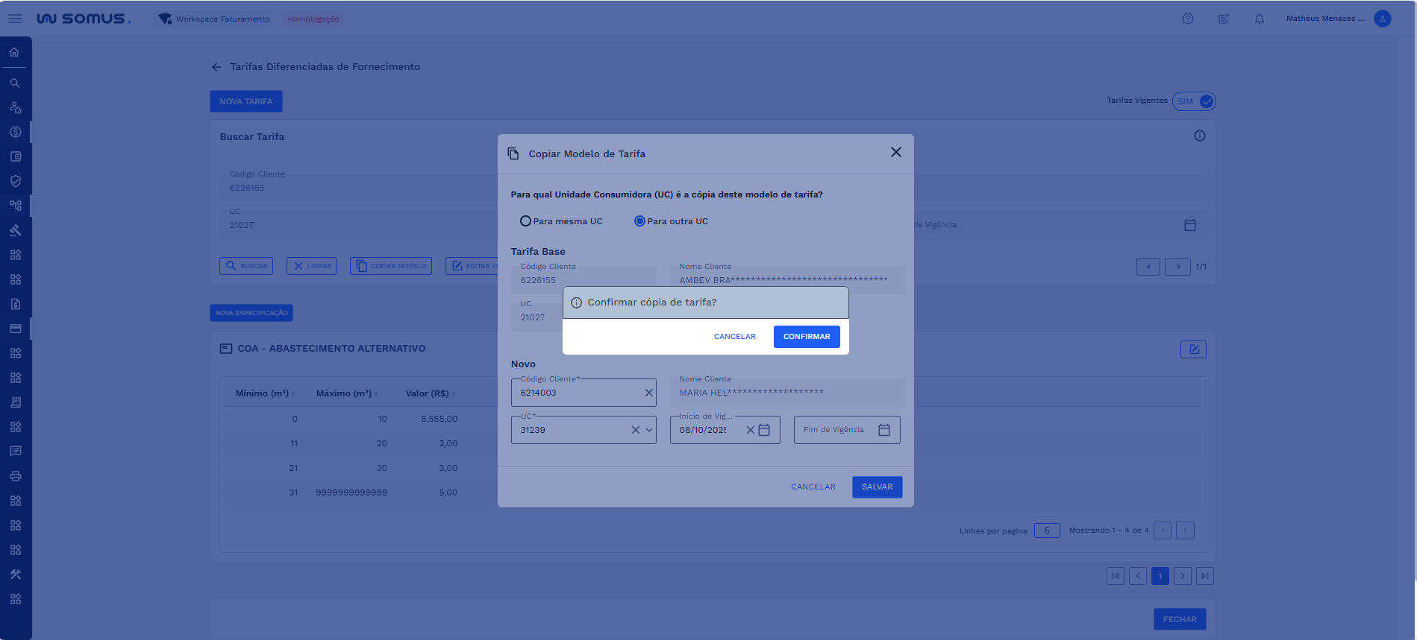Click the hamburger menu icon
The height and width of the screenshot is (640, 1417).
click(x=15, y=19)
